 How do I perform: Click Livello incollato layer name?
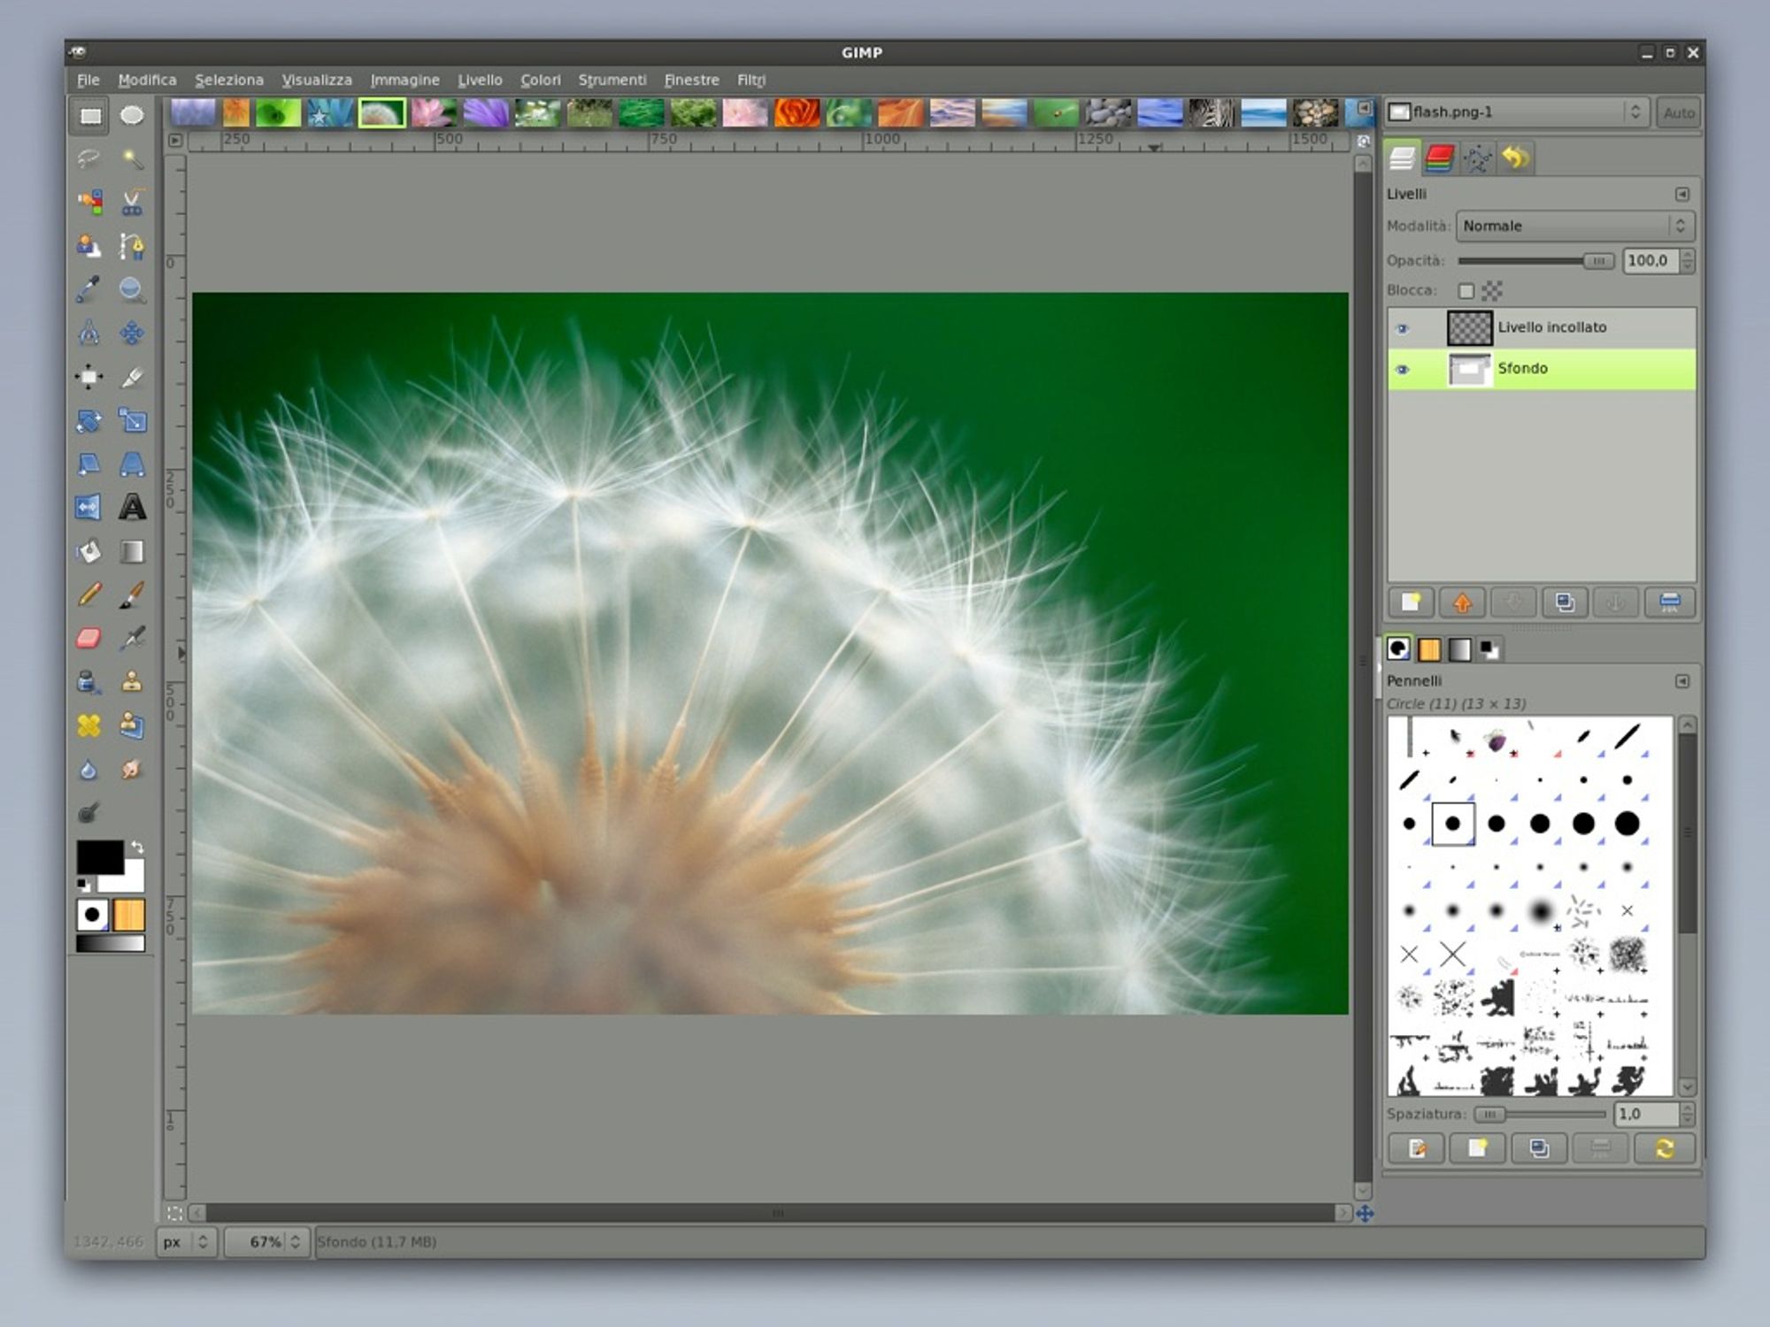click(1551, 326)
